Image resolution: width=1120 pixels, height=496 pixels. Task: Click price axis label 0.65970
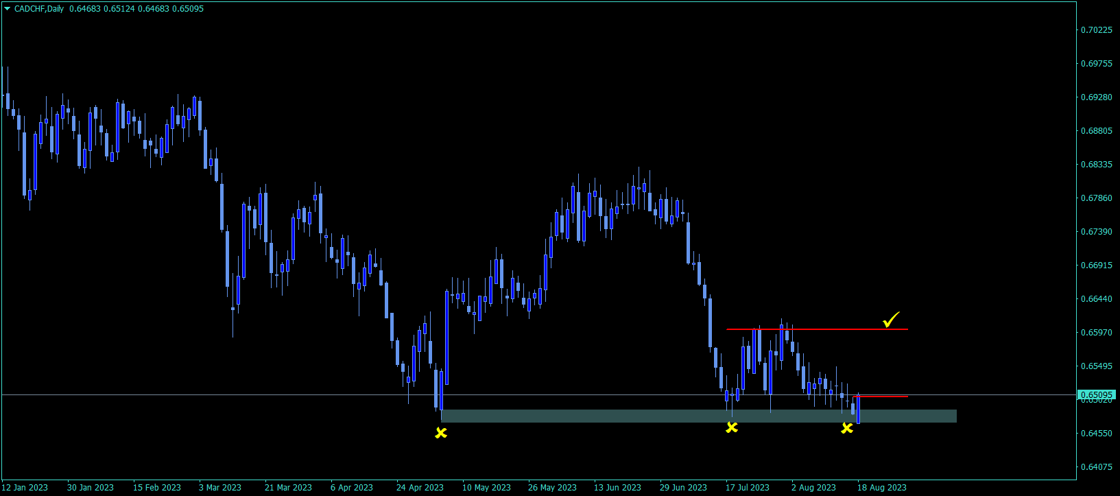click(x=1097, y=333)
